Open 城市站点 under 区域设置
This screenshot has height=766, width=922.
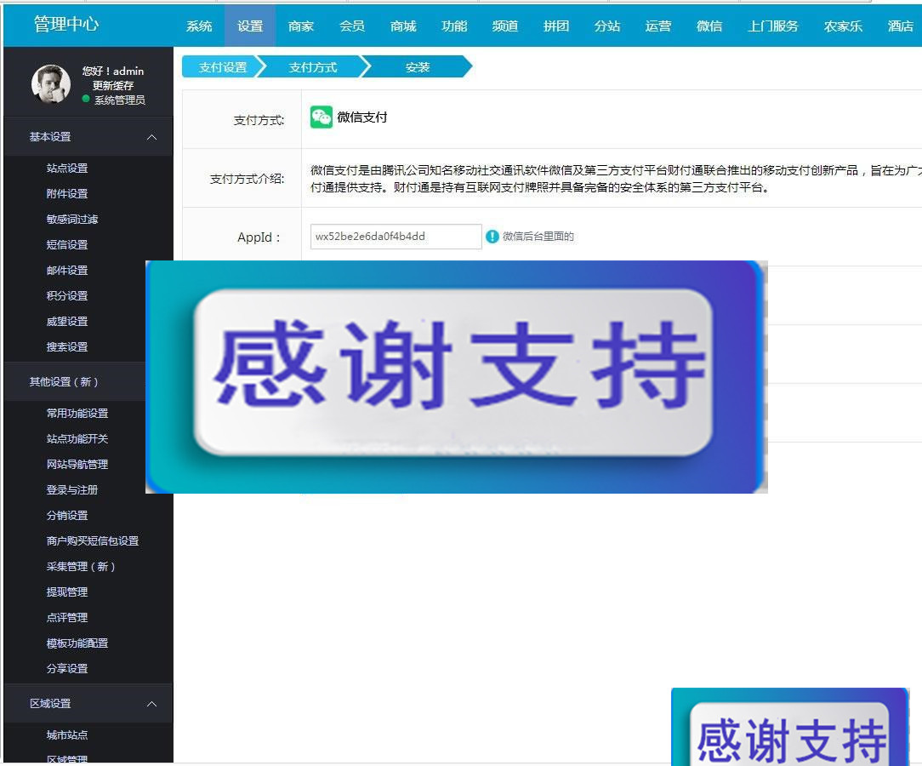66,735
